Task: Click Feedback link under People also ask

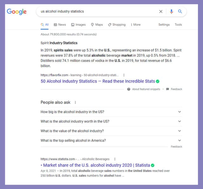Action: pos(176,147)
